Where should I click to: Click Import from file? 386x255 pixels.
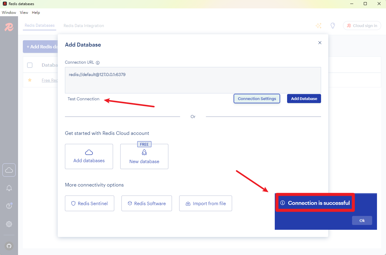point(206,203)
